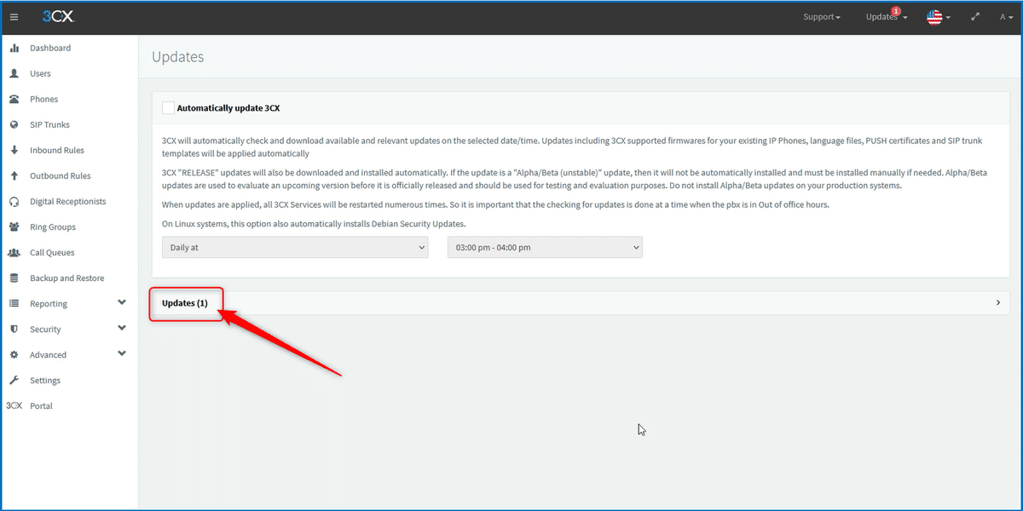1023x511 pixels.
Task: Open the Daily at schedule dropdown
Action: click(295, 247)
